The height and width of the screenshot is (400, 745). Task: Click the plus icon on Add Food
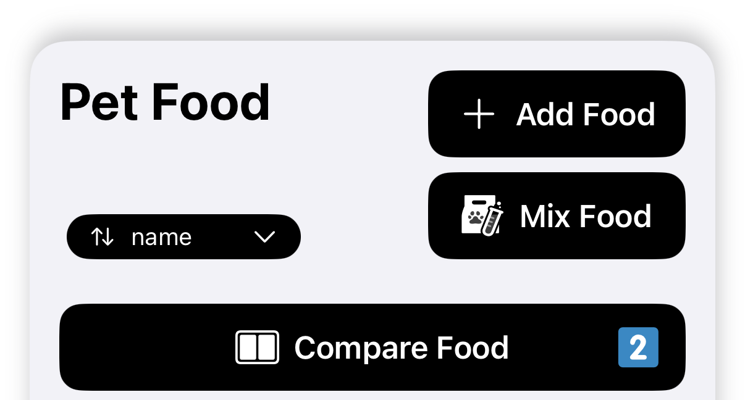pyautogui.click(x=479, y=115)
